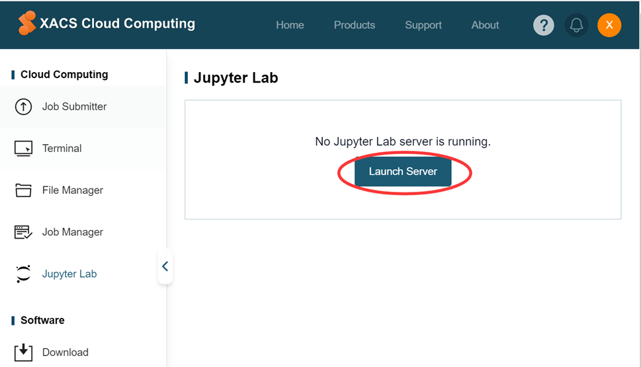
Task: Open the orange X user avatar
Action: pos(609,25)
